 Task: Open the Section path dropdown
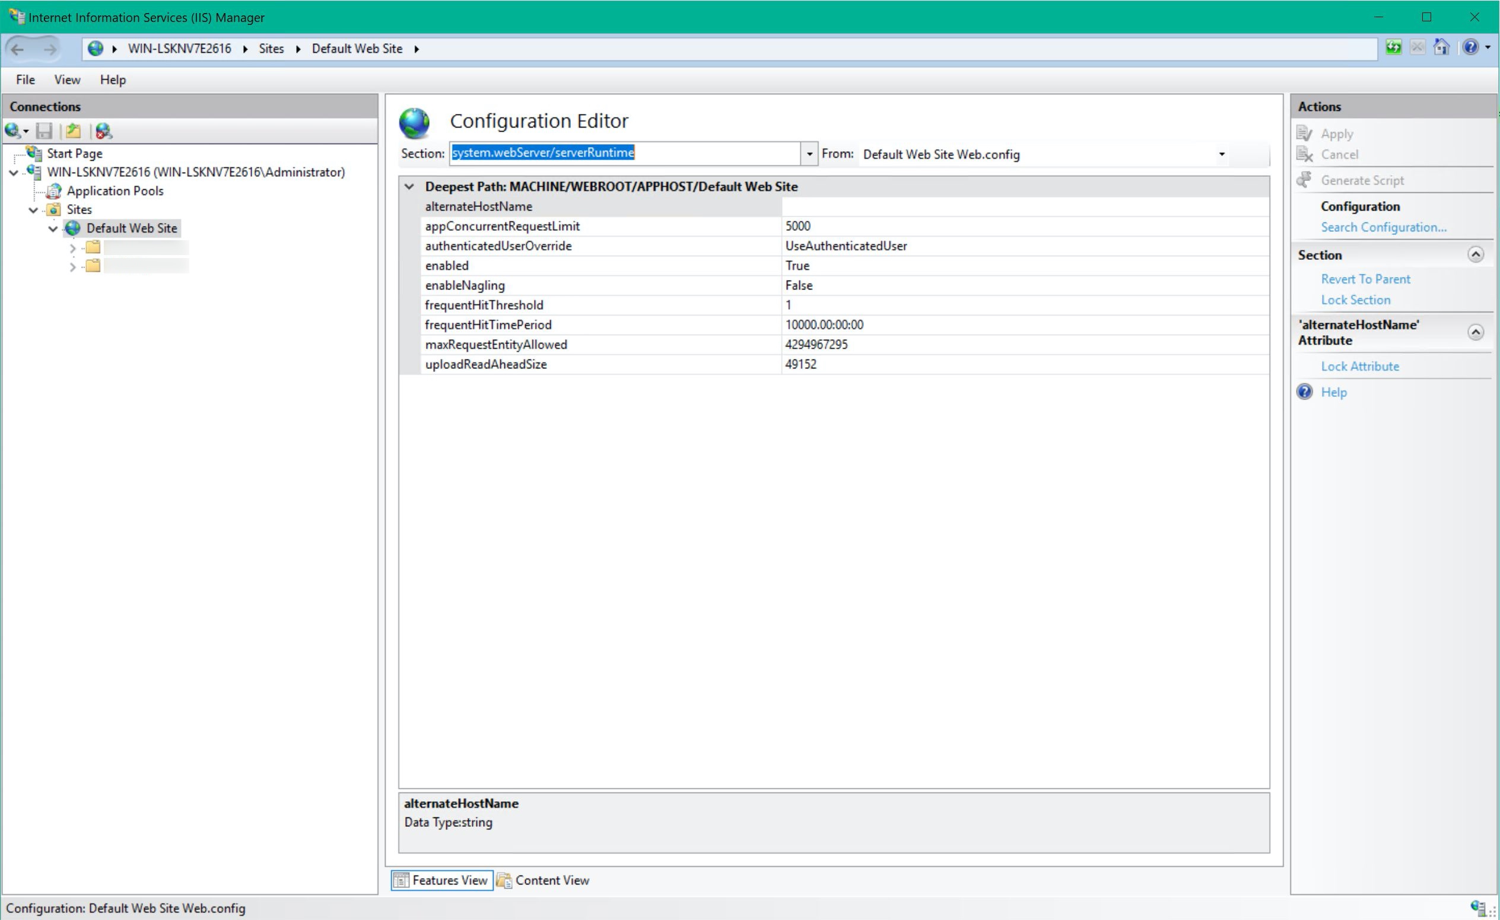pyautogui.click(x=809, y=154)
